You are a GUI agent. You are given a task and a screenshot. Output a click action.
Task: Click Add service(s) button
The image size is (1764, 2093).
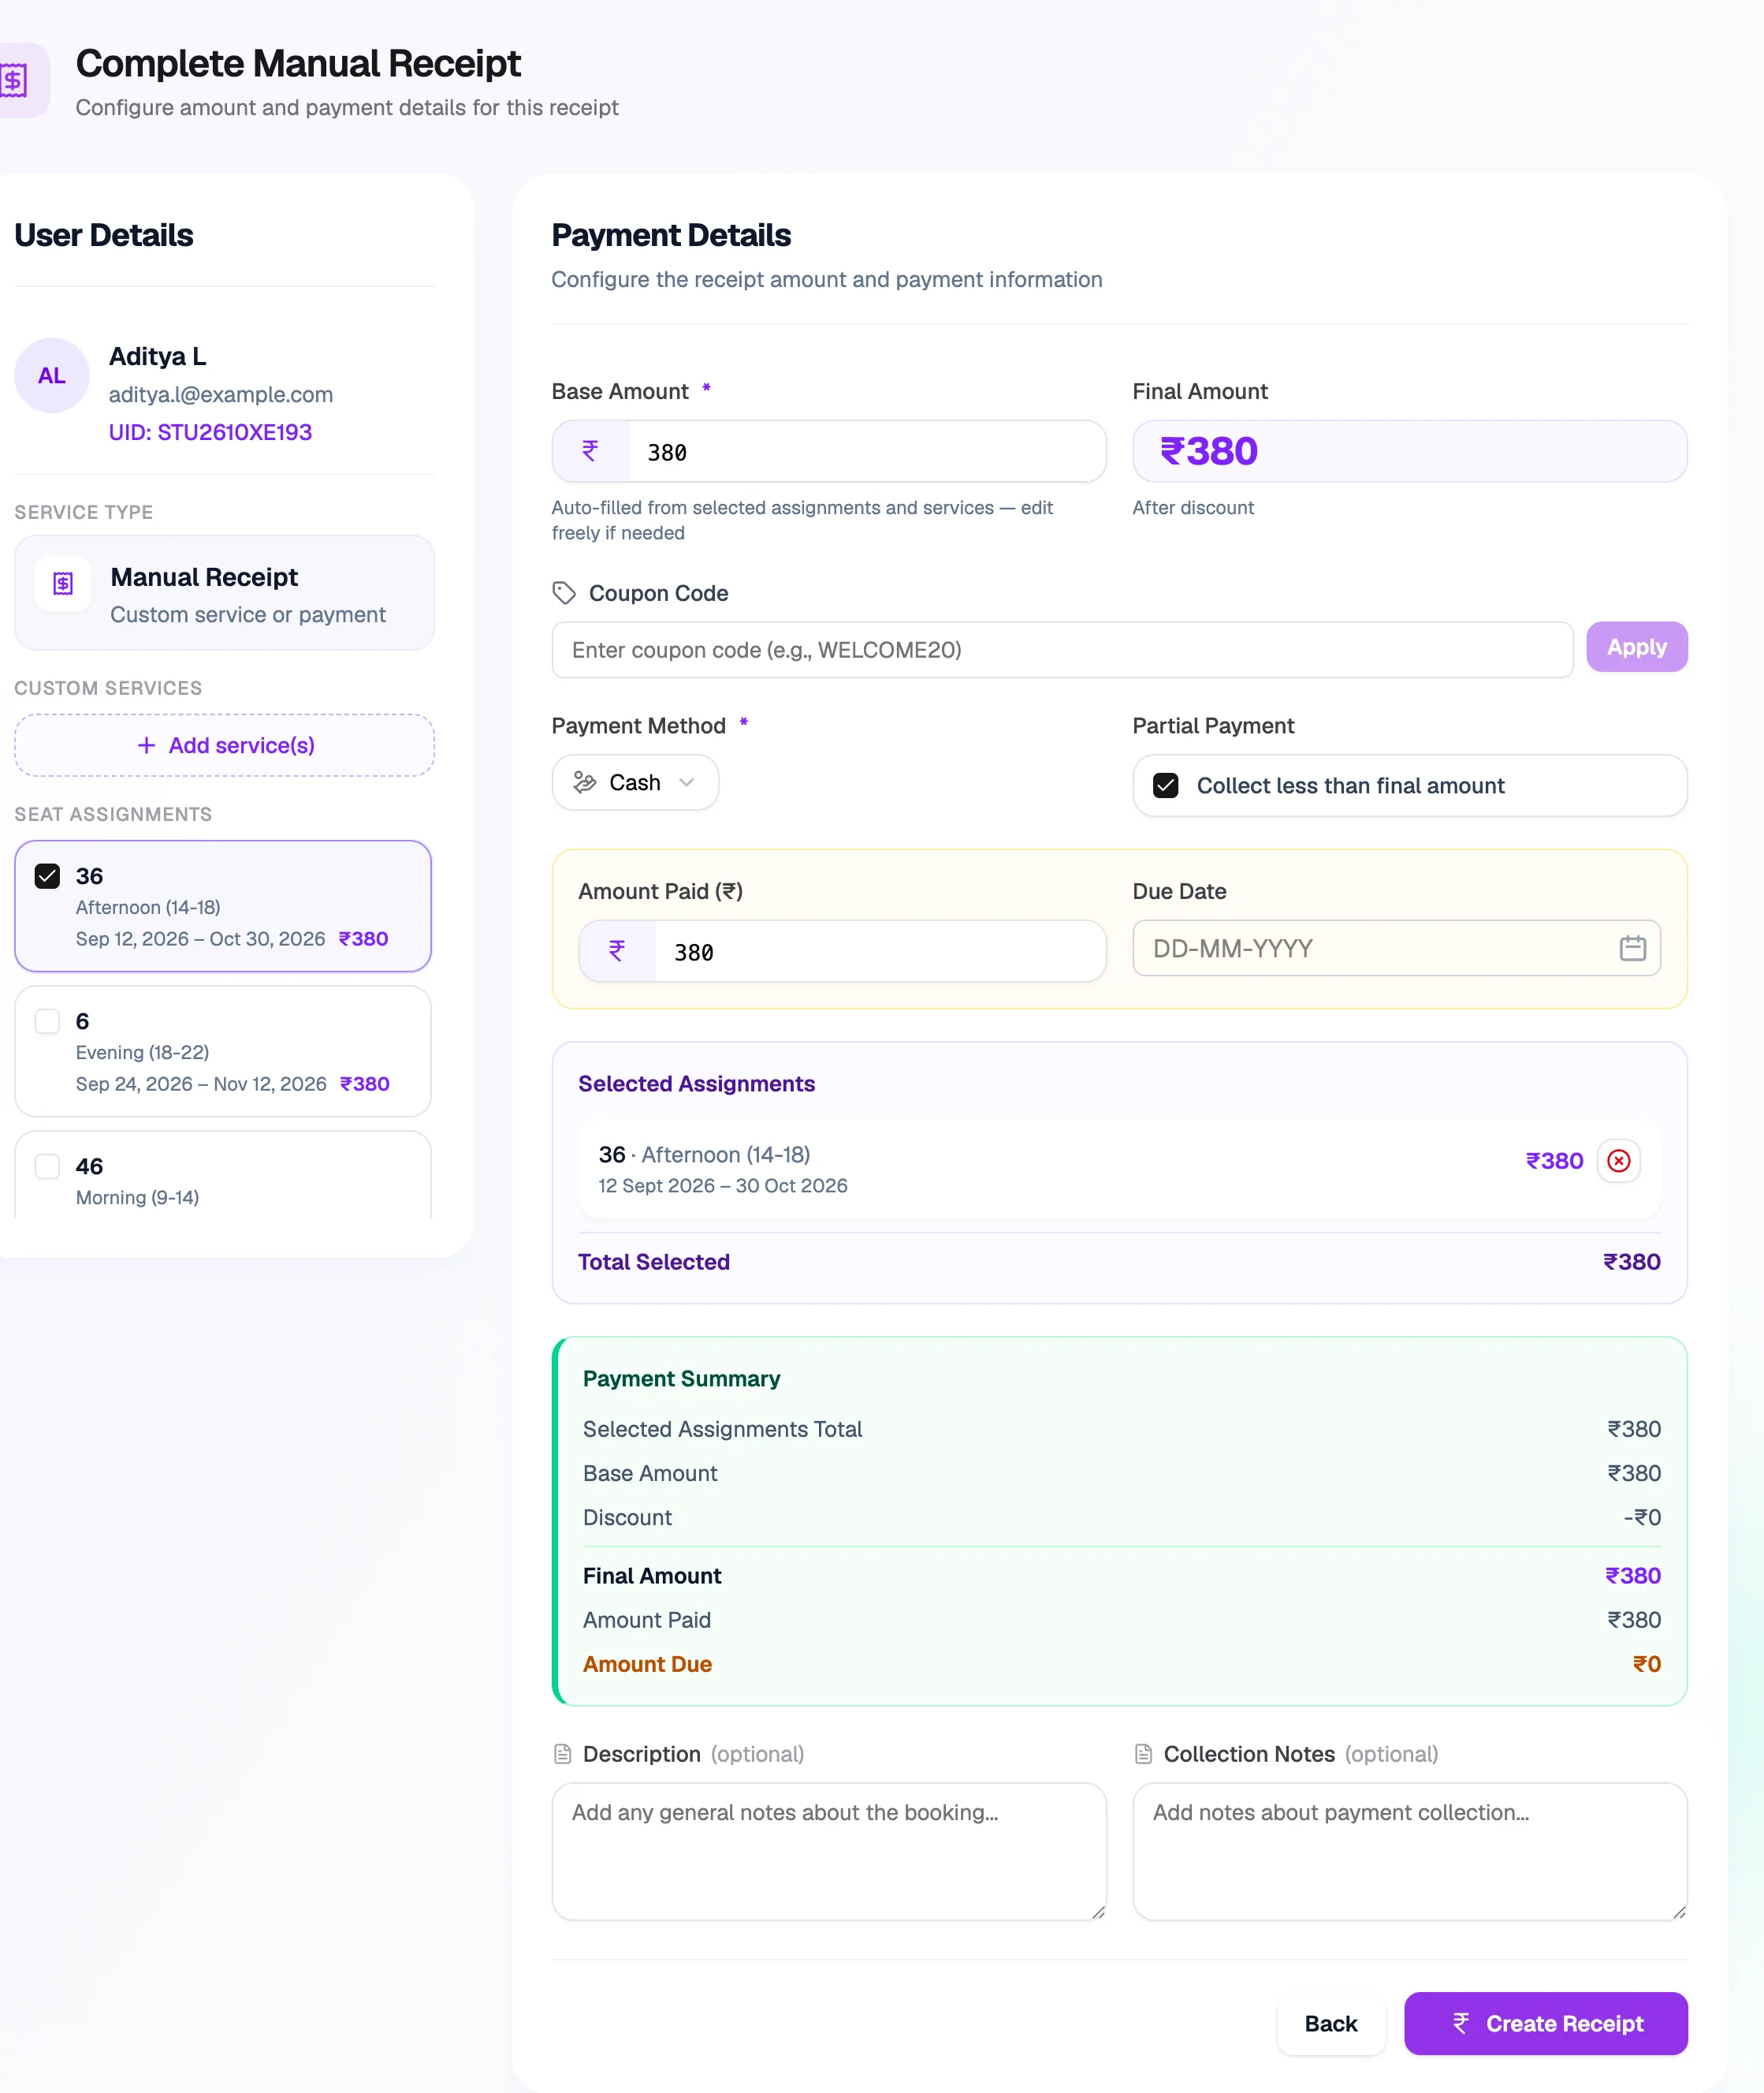click(x=224, y=745)
